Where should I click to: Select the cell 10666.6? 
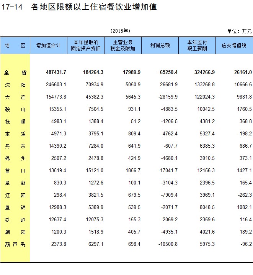[243, 84]
